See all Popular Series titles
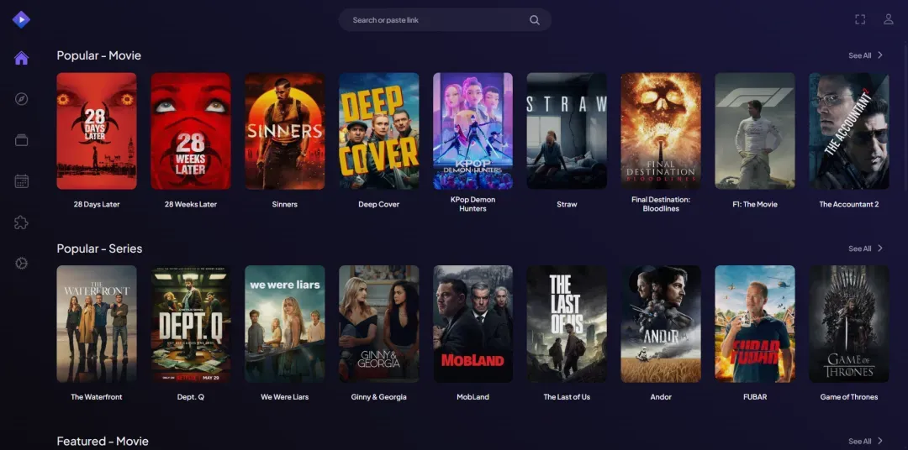The width and height of the screenshot is (908, 450). [x=865, y=249]
